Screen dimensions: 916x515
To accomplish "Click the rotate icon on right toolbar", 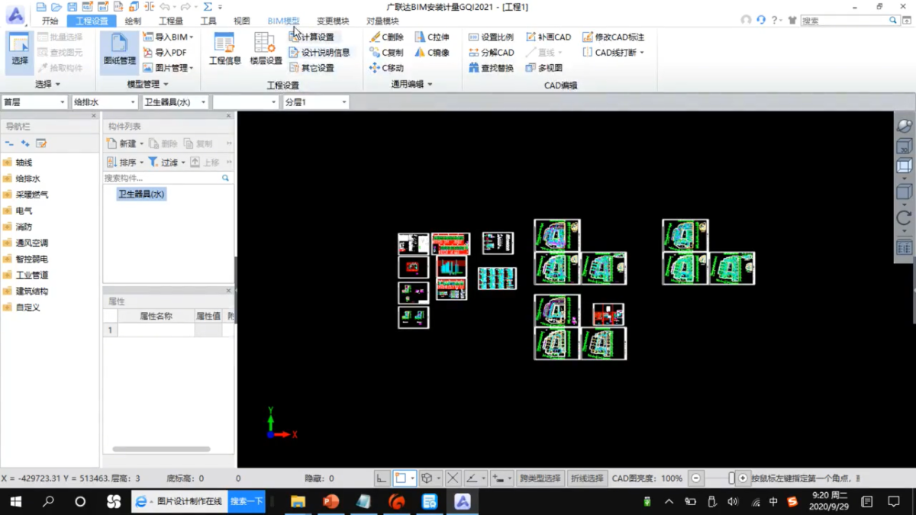I will pos(904,218).
